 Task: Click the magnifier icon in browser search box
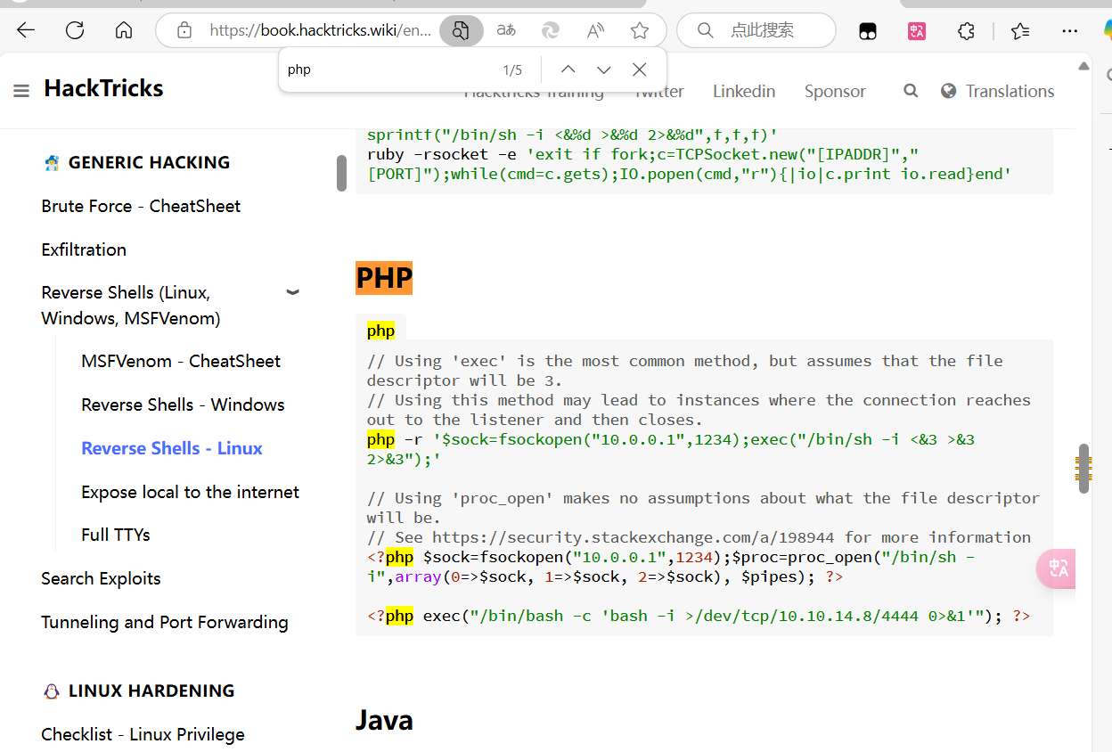click(705, 30)
